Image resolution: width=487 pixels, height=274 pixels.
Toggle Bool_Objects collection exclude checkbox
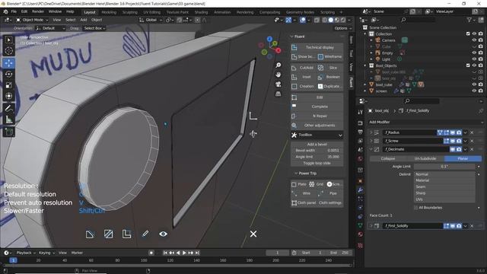pos(468,65)
